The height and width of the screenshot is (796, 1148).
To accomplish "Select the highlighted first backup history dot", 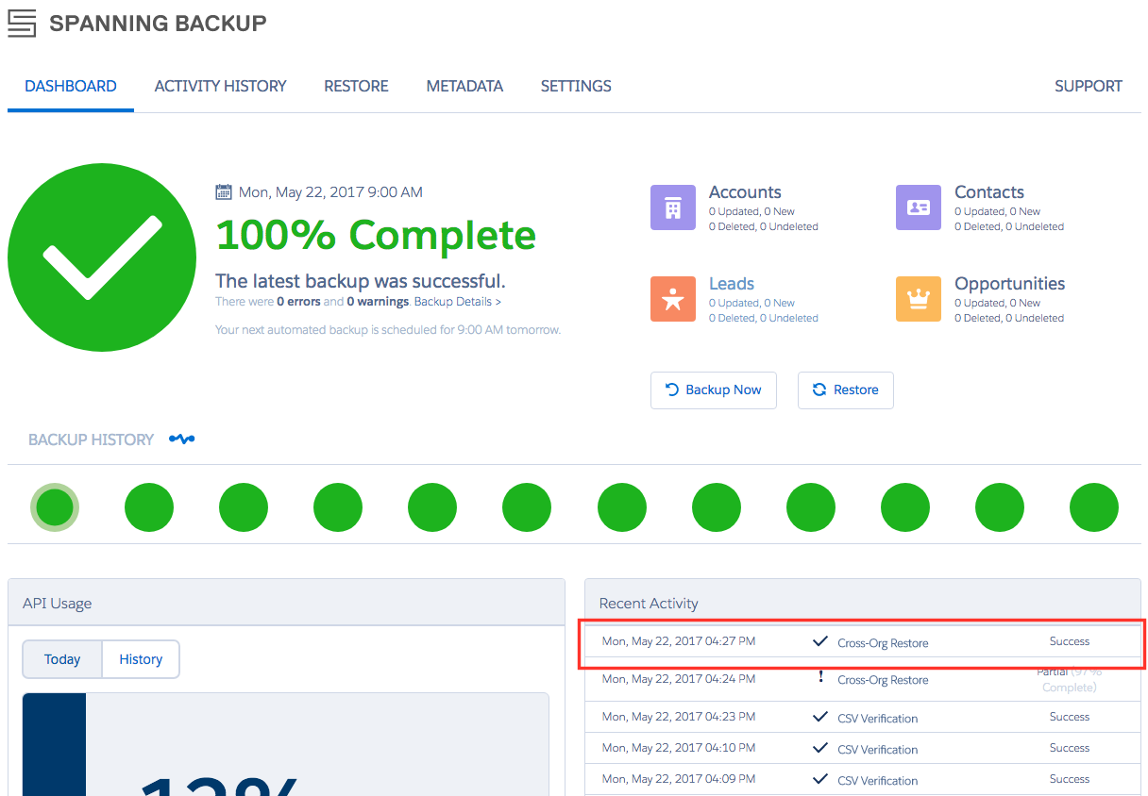I will click(x=55, y=507).
